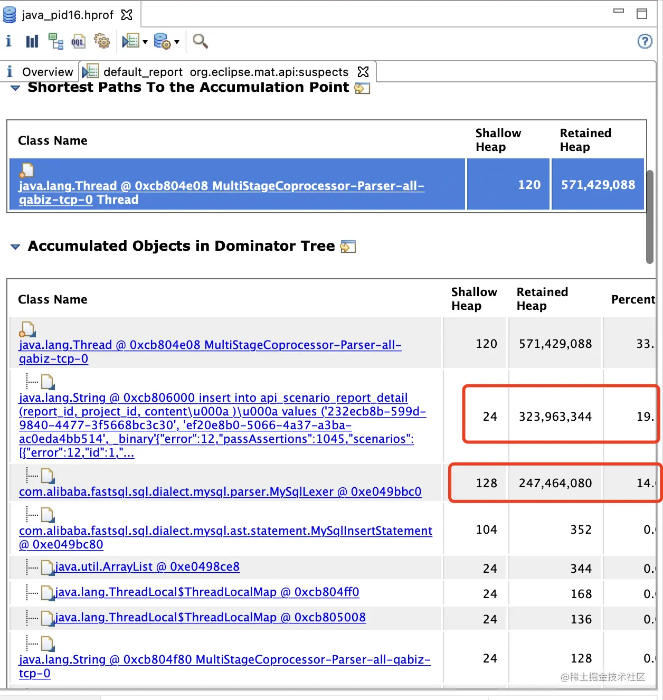663x700 pixels.
Task: Open Thread 0xcb804e08 link in Dominator Tree table
Action: click(210, 352)
